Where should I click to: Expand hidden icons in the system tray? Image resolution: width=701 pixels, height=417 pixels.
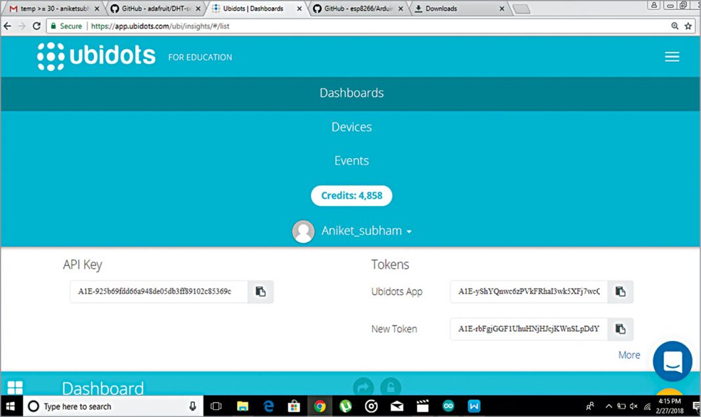pos(608,406)
